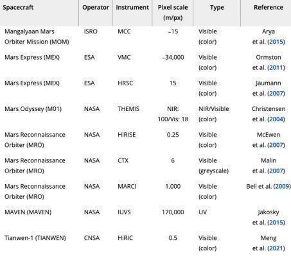Image resolution: width=291 pixels, height=256 pixels.
Task: Click the HiRISE instrument cell
Action: tap(127, 135)
